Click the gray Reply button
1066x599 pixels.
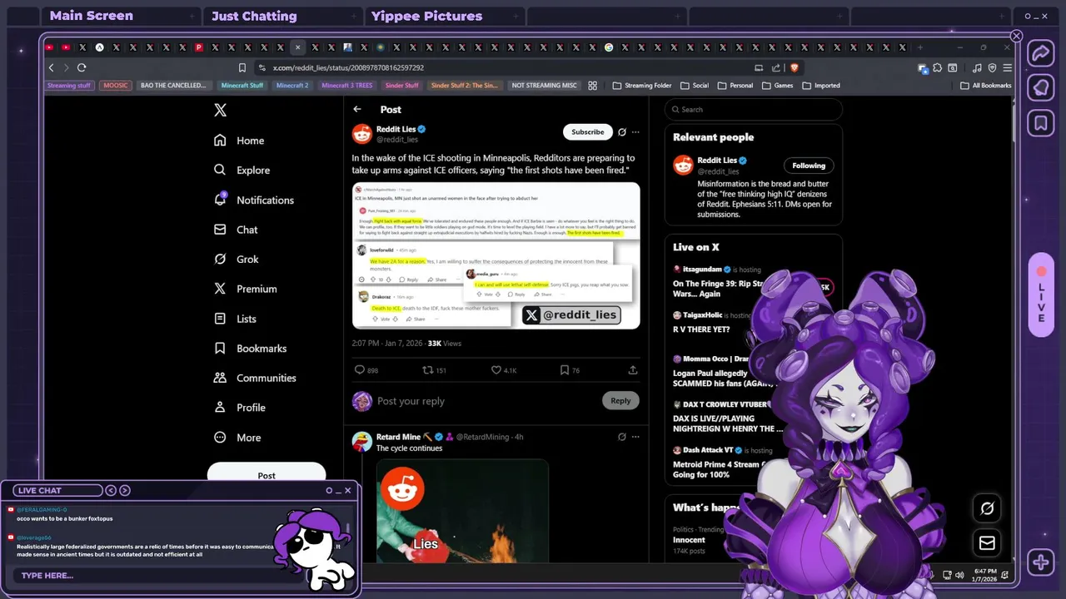tap(620, 400)
